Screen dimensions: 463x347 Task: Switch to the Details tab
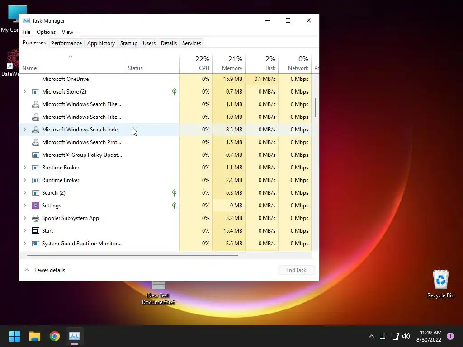pos(169,43)
